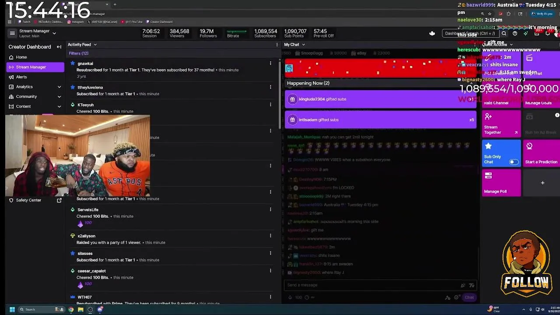Open the Windows Start menu

pos(12,310)
